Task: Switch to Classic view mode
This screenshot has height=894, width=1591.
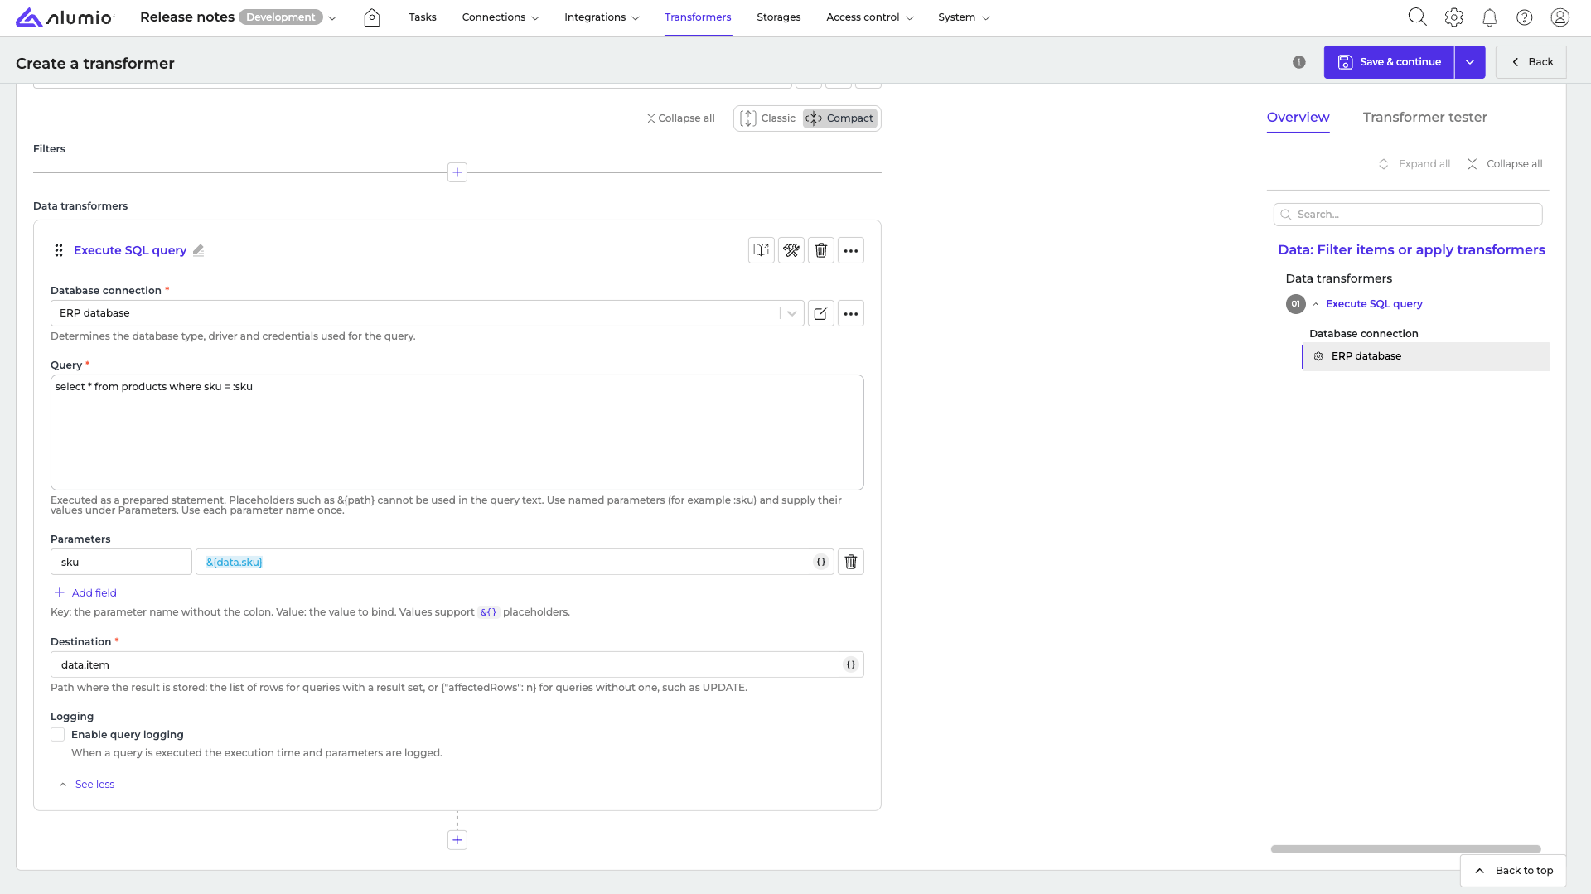Action: coord(768,118)
